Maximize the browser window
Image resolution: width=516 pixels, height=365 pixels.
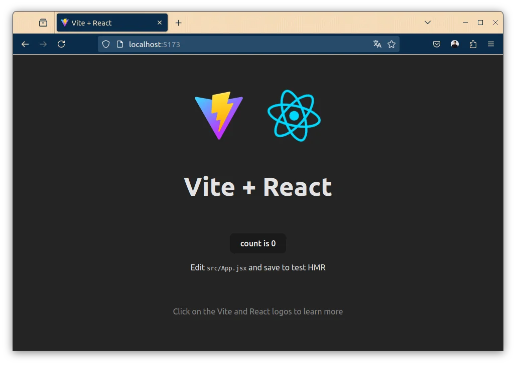(480, 23)
